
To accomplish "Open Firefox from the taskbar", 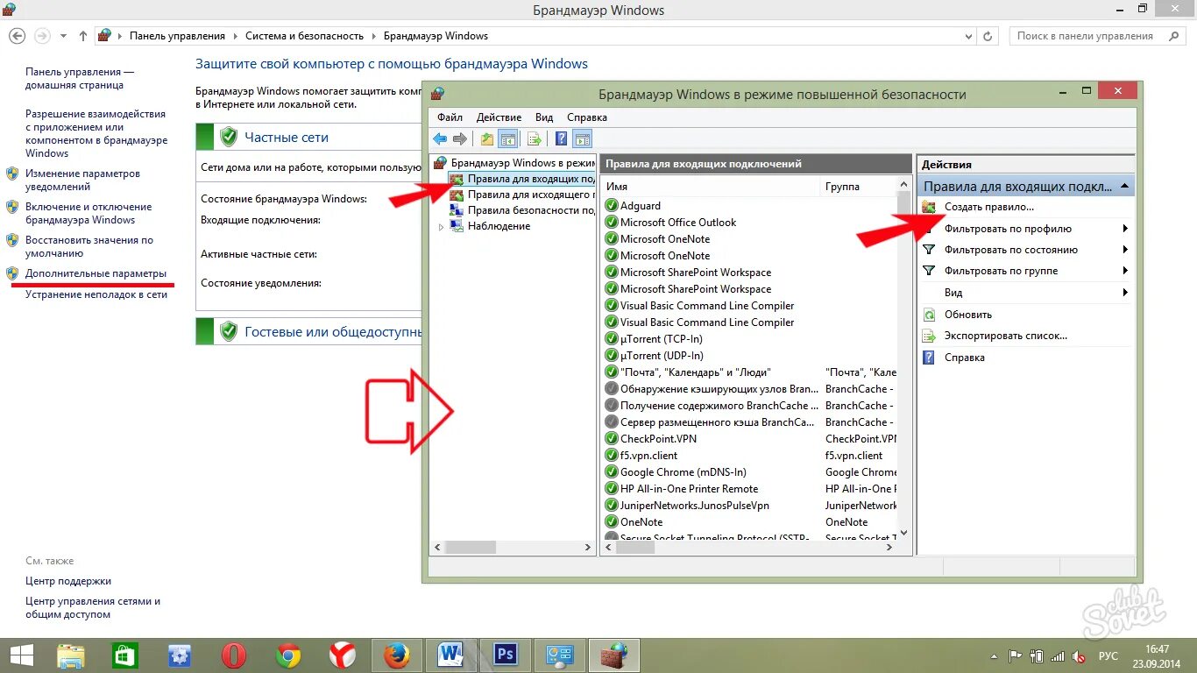I will (x=397, y=655).
